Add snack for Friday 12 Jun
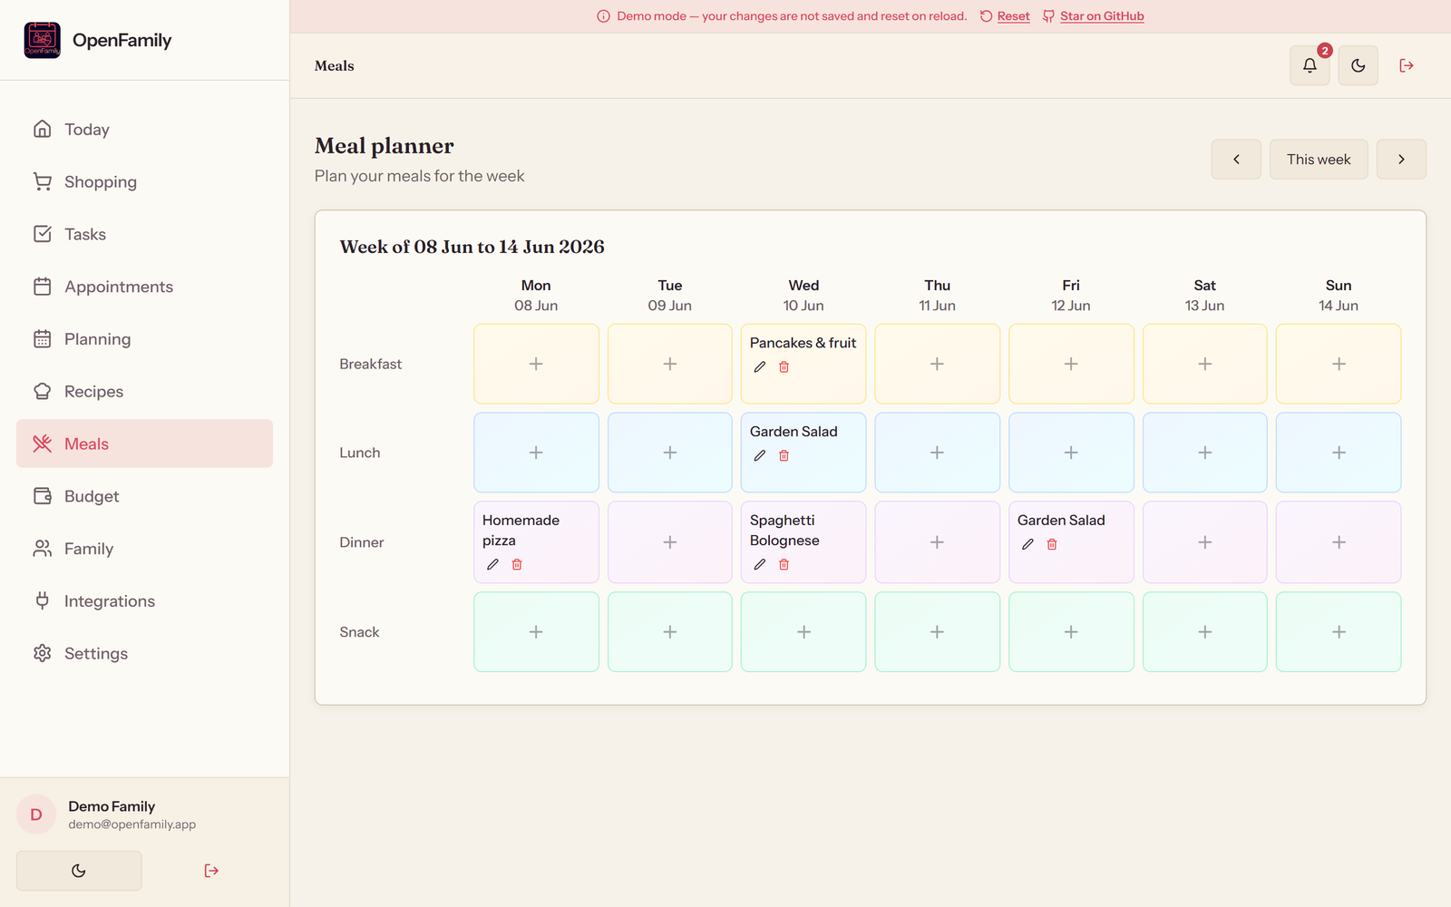Screen dimensions: 1451x907 [1071, 632]
